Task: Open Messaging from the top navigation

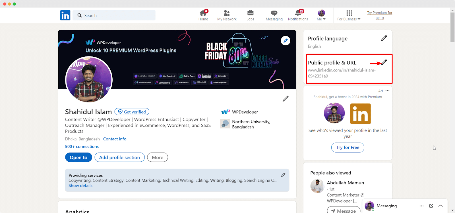Action: (x=274, y=15)
